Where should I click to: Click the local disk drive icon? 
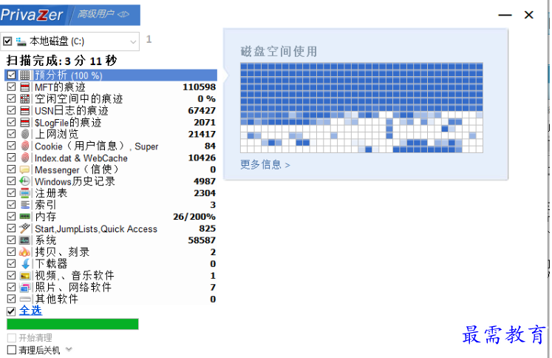pos(21,41)
